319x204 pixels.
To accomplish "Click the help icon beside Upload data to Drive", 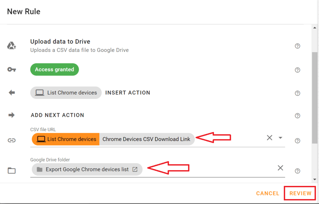I will tap(298, 46).
